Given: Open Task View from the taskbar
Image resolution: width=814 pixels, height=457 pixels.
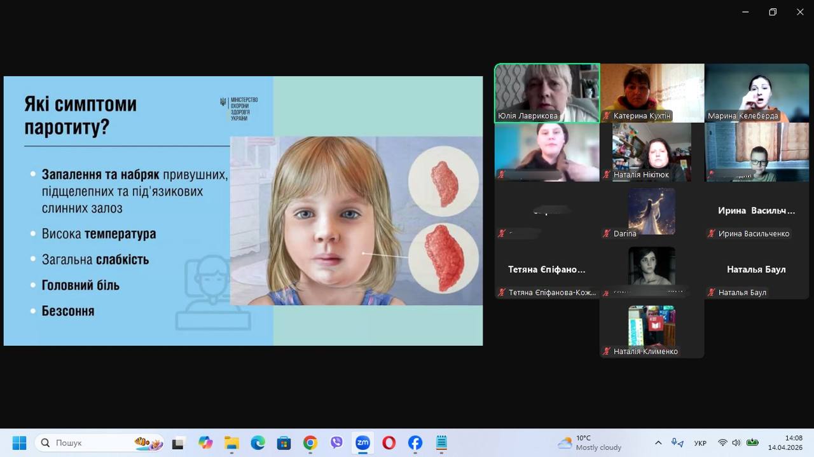Looking at the screenshot, I should [178, 443].
